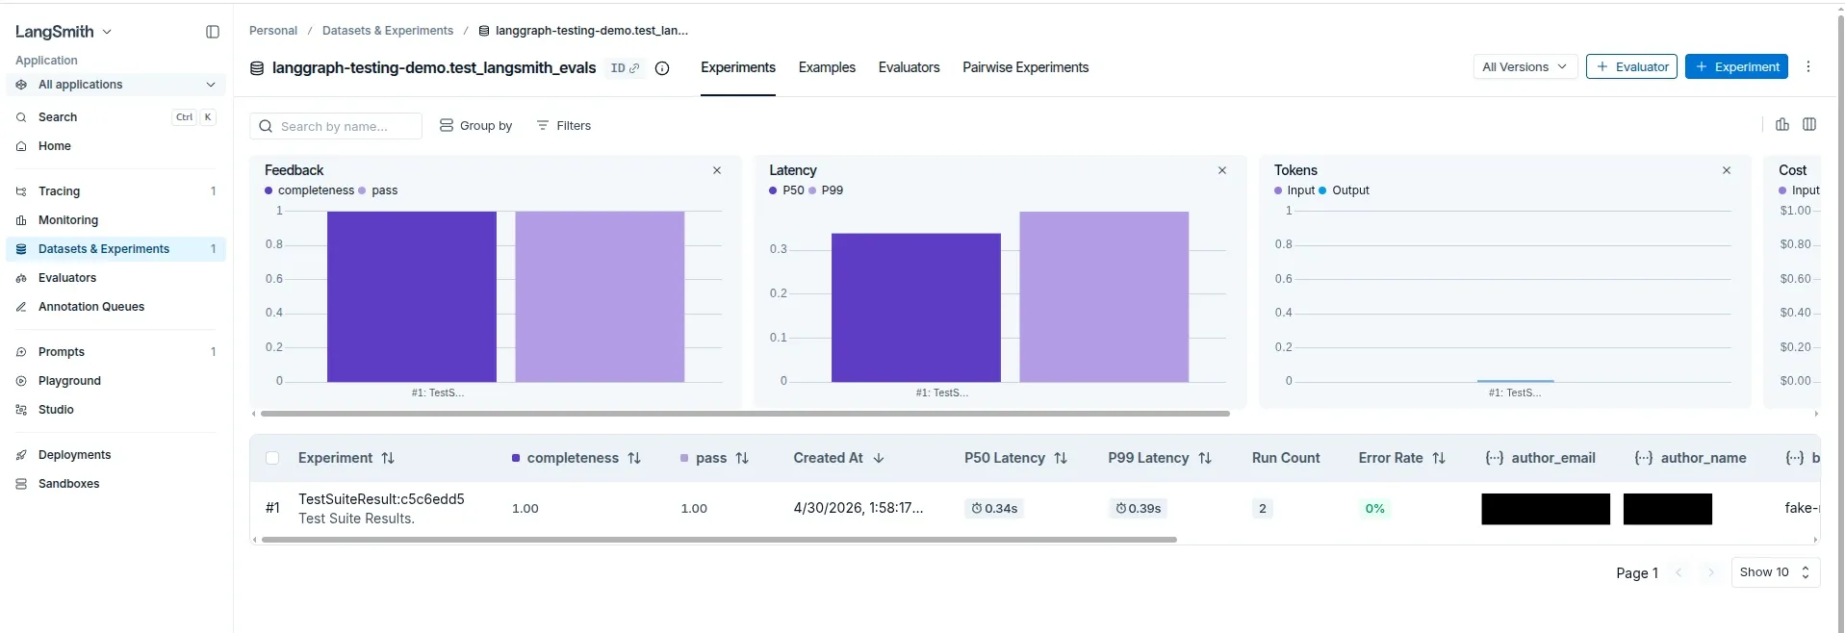Screen dimensions: 1845x633
Task: Expand the All applications selector
Action: [115, 85]
